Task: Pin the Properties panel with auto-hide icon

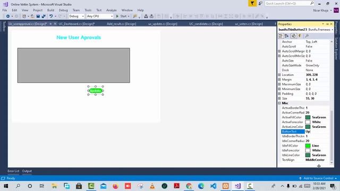Action: 327,24
